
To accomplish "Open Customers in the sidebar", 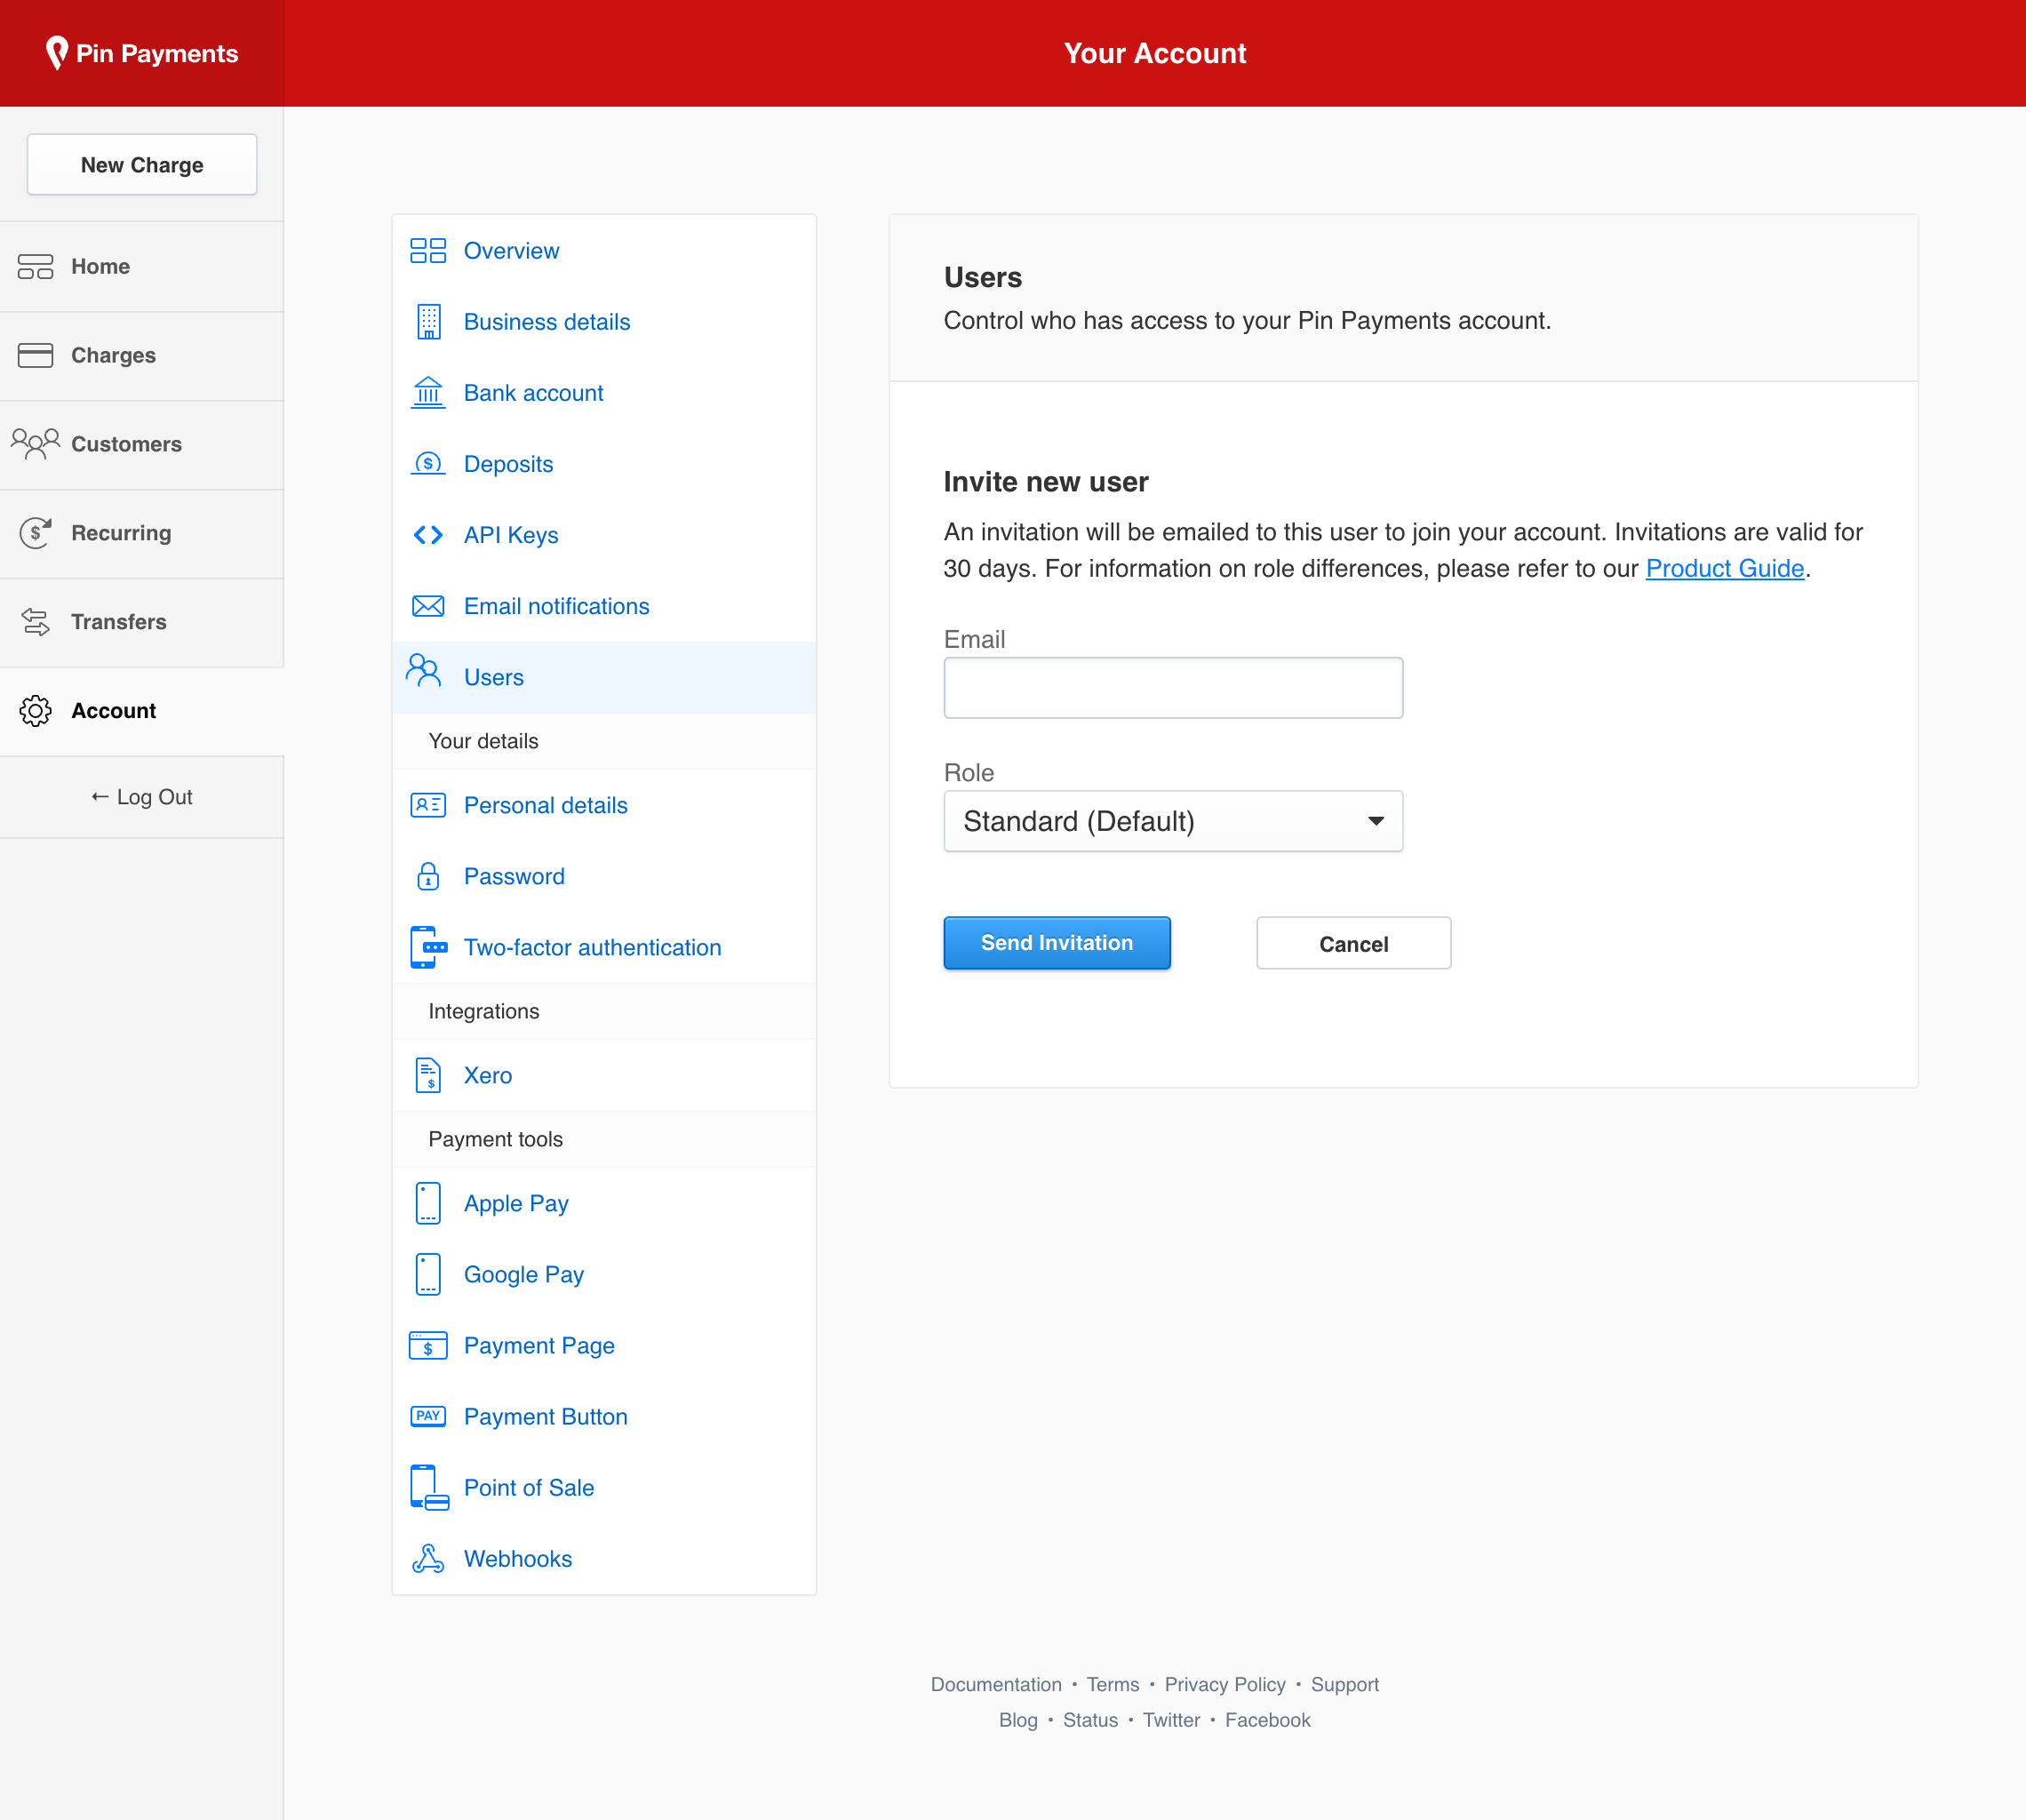I will click(142, 445).
